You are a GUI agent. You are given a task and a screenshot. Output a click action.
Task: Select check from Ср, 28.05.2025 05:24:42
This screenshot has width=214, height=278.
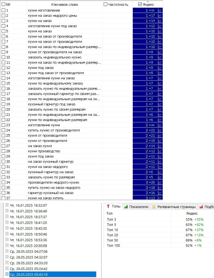(29, 269)
